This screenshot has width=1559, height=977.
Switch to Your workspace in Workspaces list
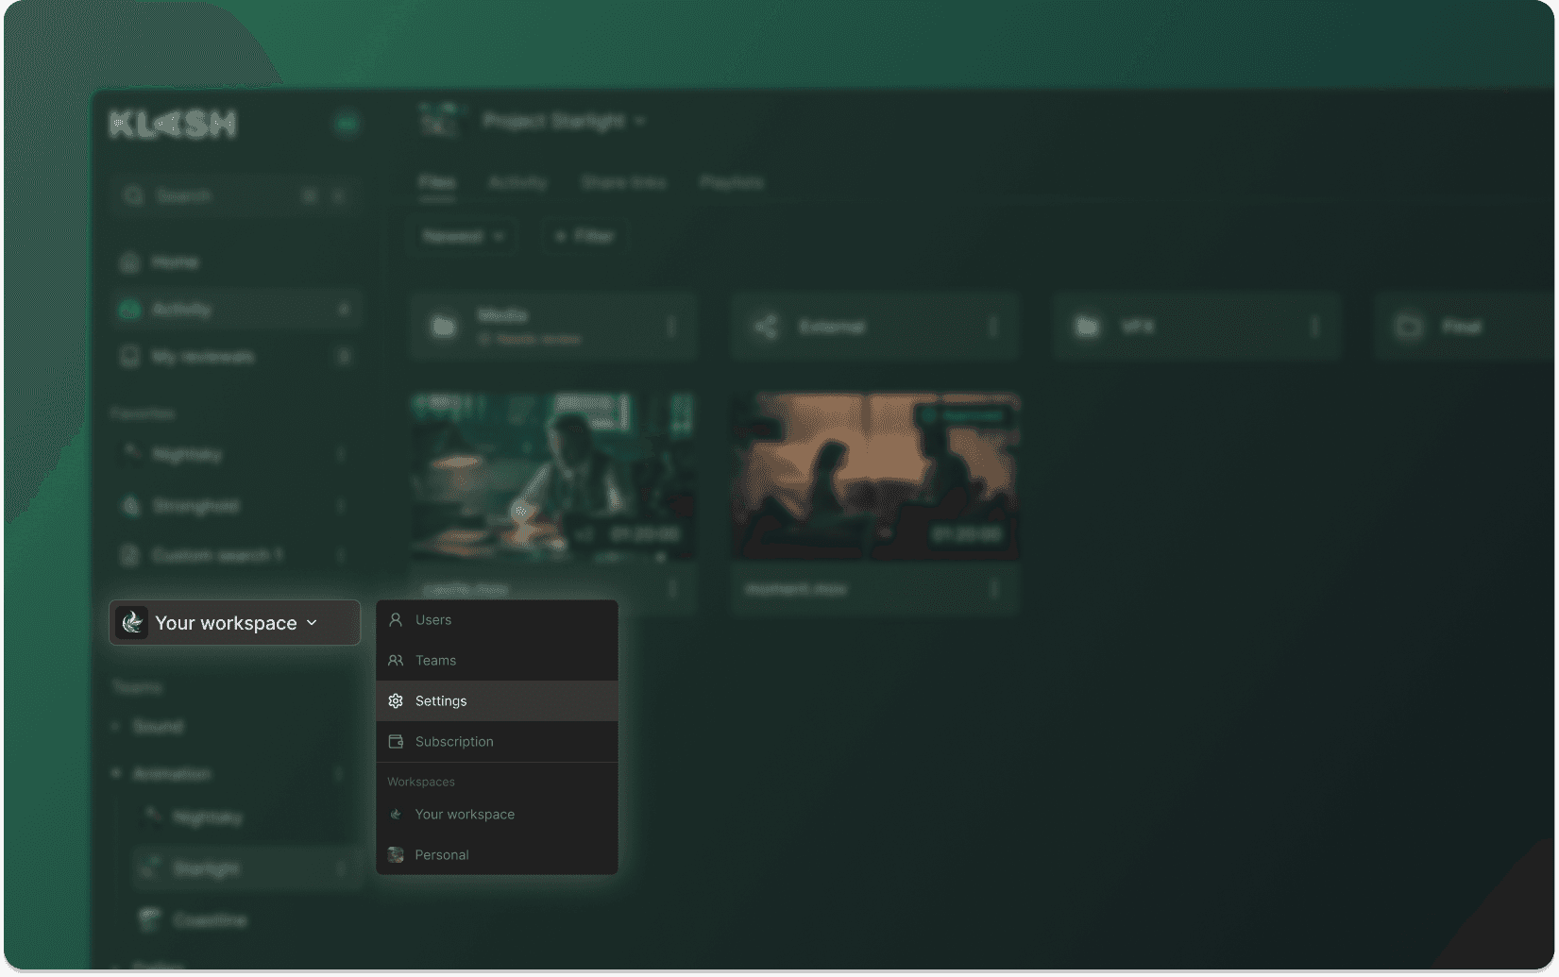(497, 815)
